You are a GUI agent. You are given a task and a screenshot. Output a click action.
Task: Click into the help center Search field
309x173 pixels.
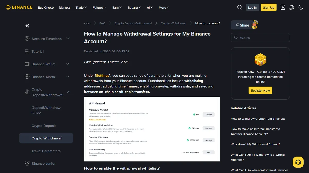(x=260, y=38)
